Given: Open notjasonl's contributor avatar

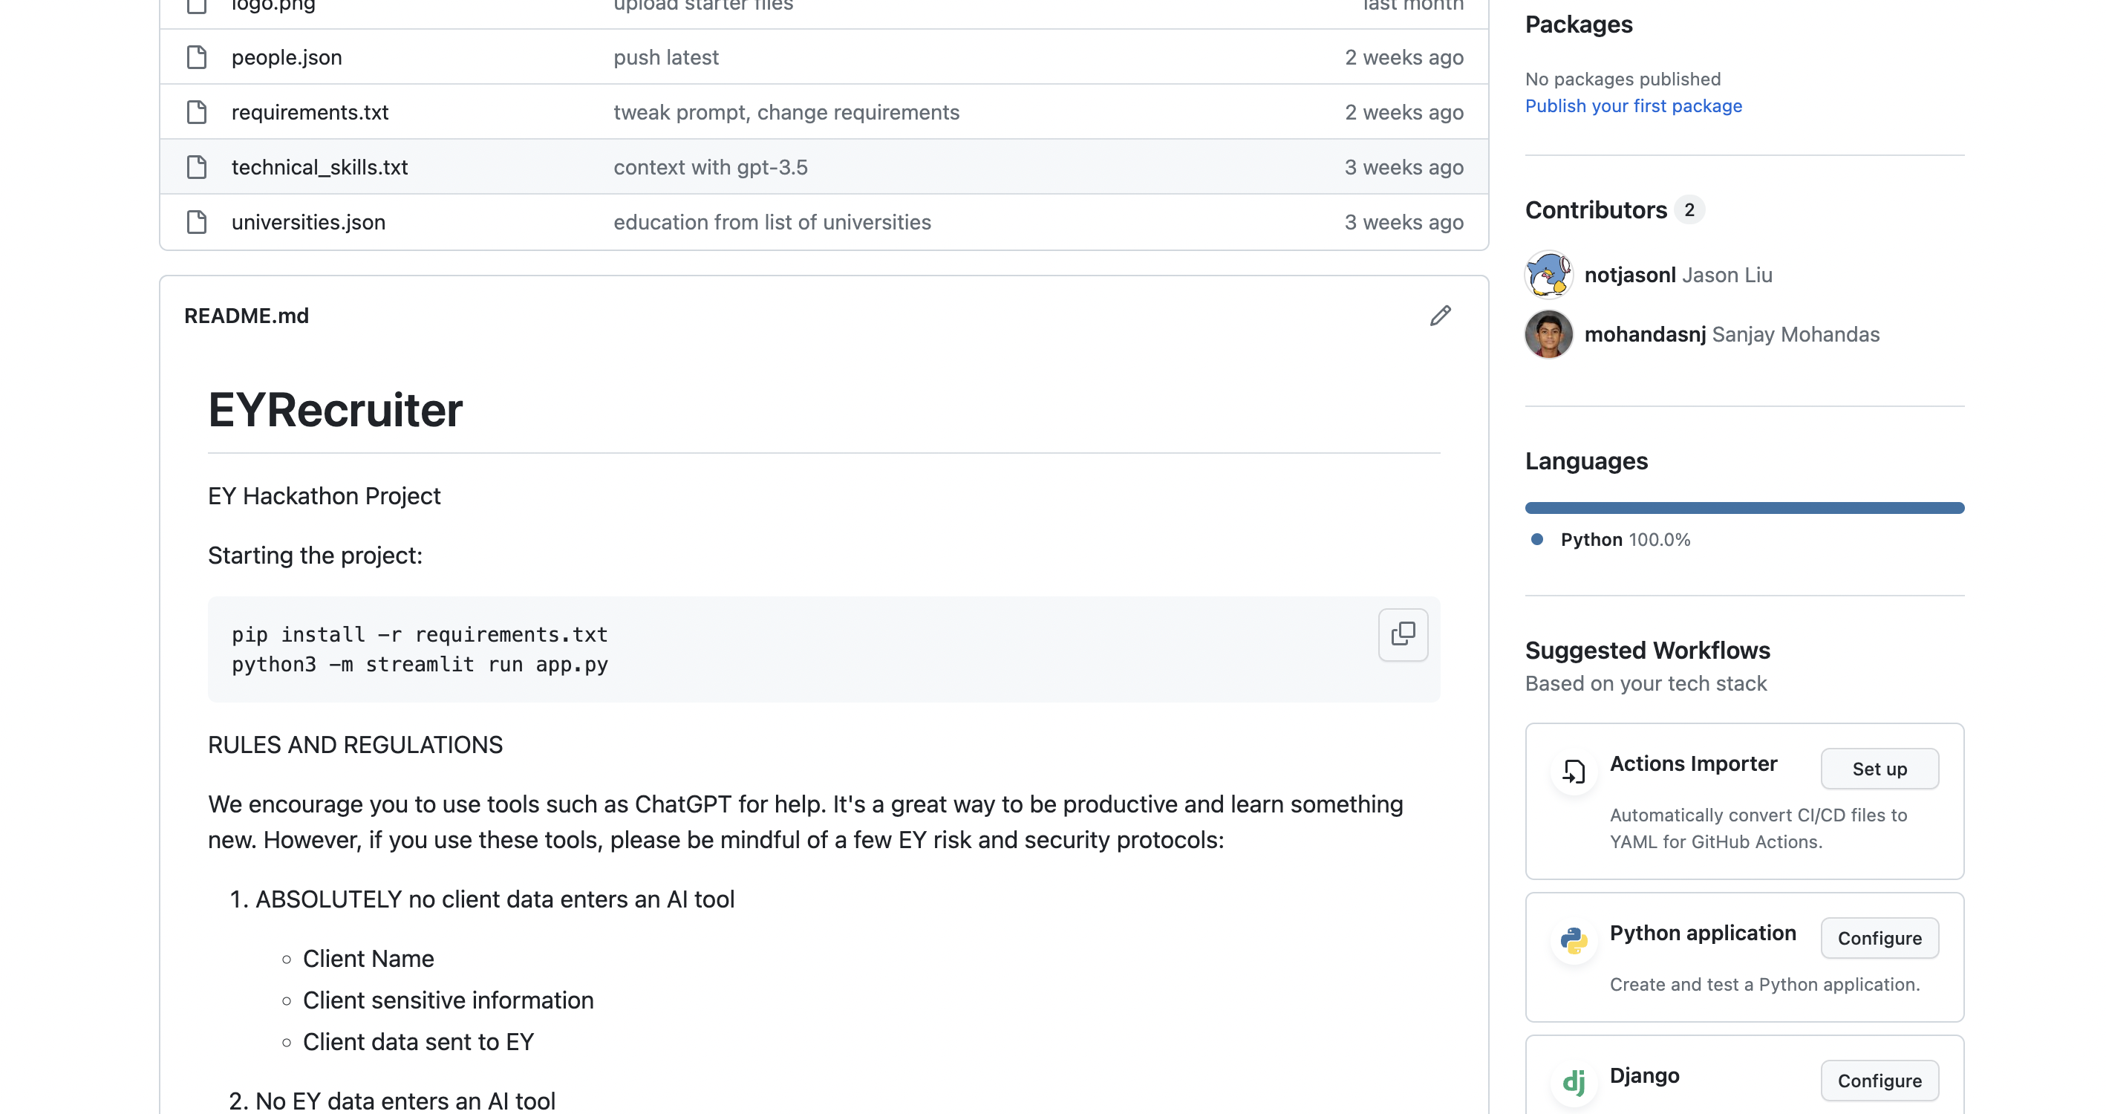Looking at the screenshot, I should 1548,275.
